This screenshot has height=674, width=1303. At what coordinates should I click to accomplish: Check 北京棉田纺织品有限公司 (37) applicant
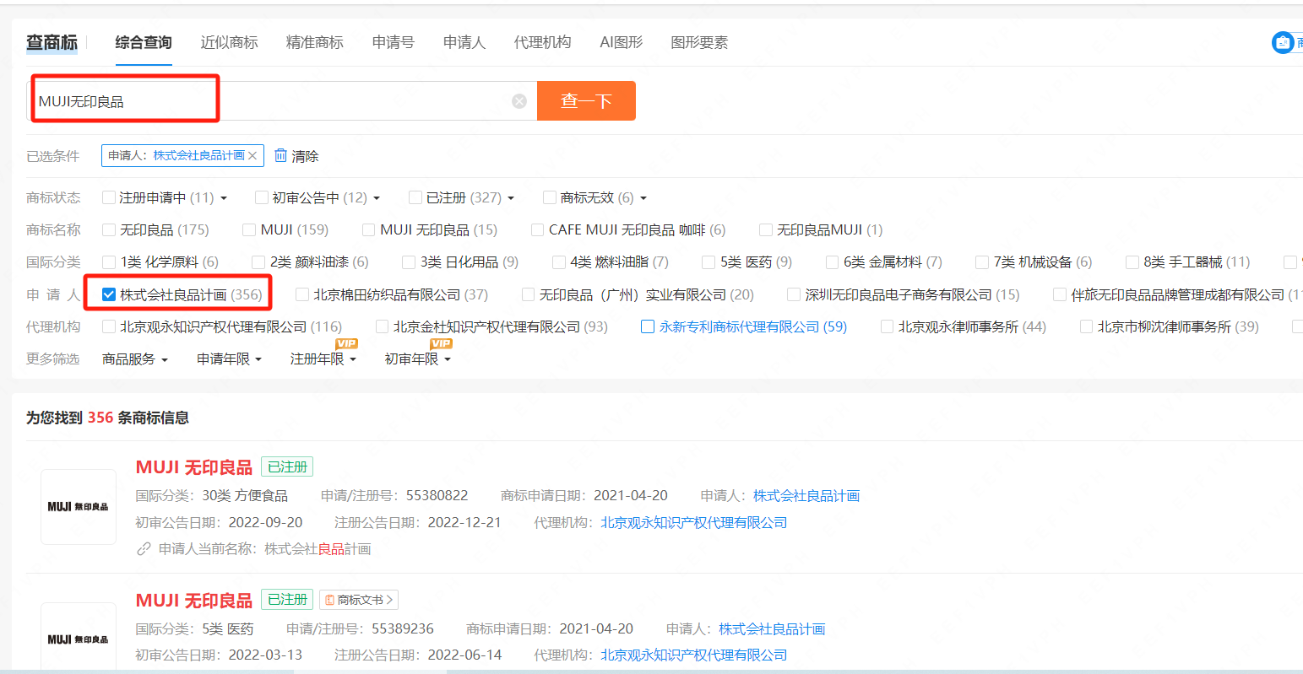(x=301, y=294)
